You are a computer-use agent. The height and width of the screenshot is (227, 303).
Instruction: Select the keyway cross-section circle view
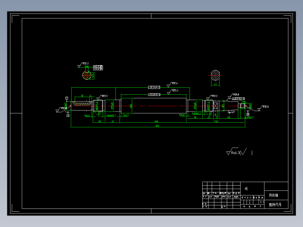[x=87, y=76]
